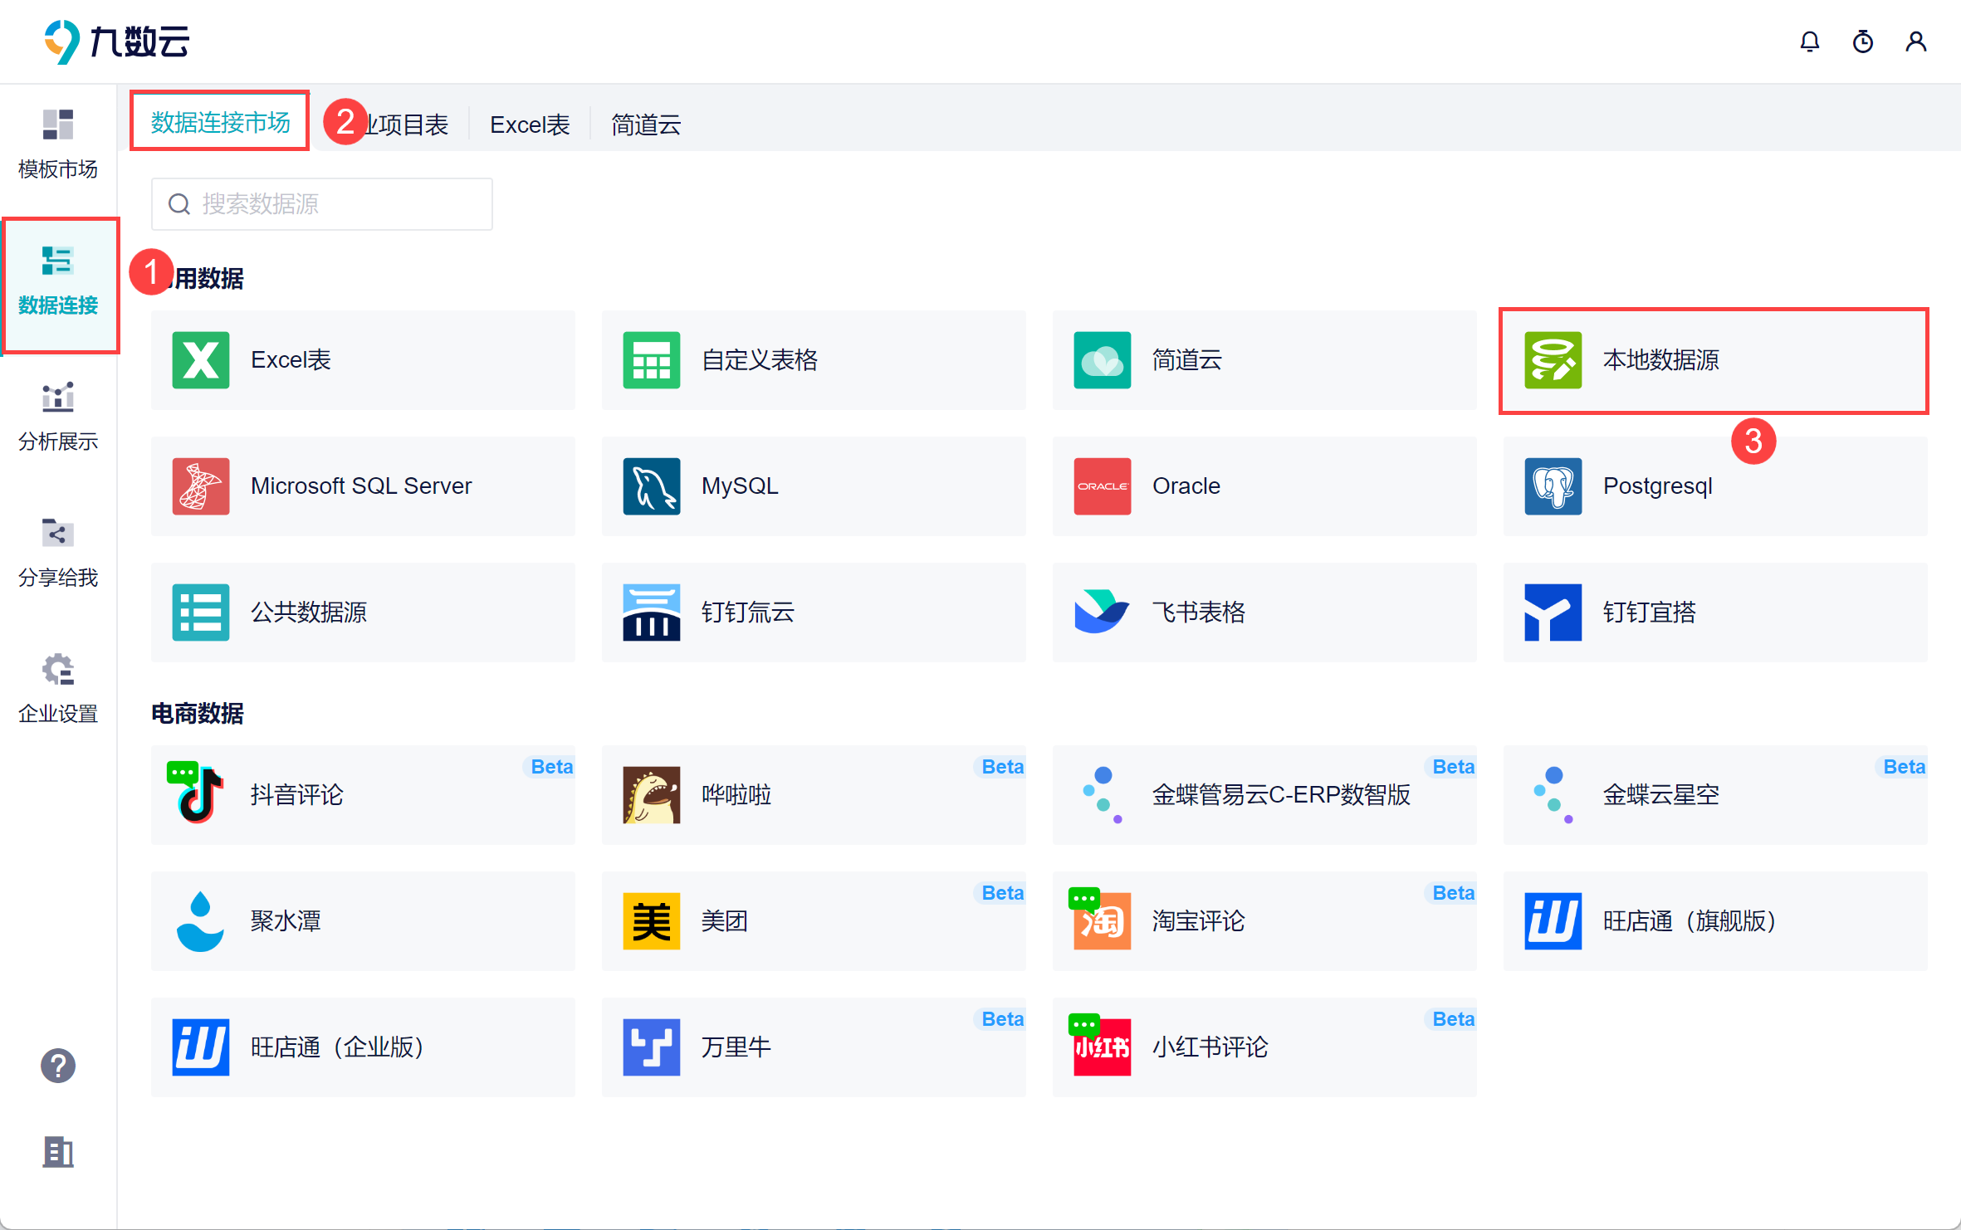Viewport: 1961px width, 1230px height.
Task: Select the MySQL data source card
Action: (x=814, y=486)
